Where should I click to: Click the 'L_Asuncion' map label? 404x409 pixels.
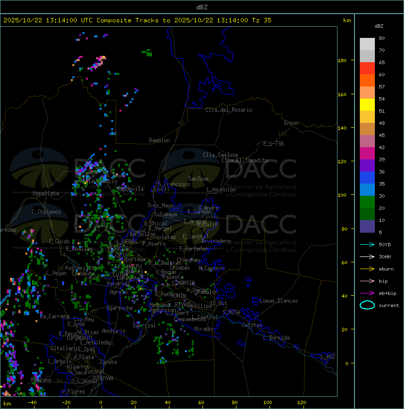coord(221,189)
